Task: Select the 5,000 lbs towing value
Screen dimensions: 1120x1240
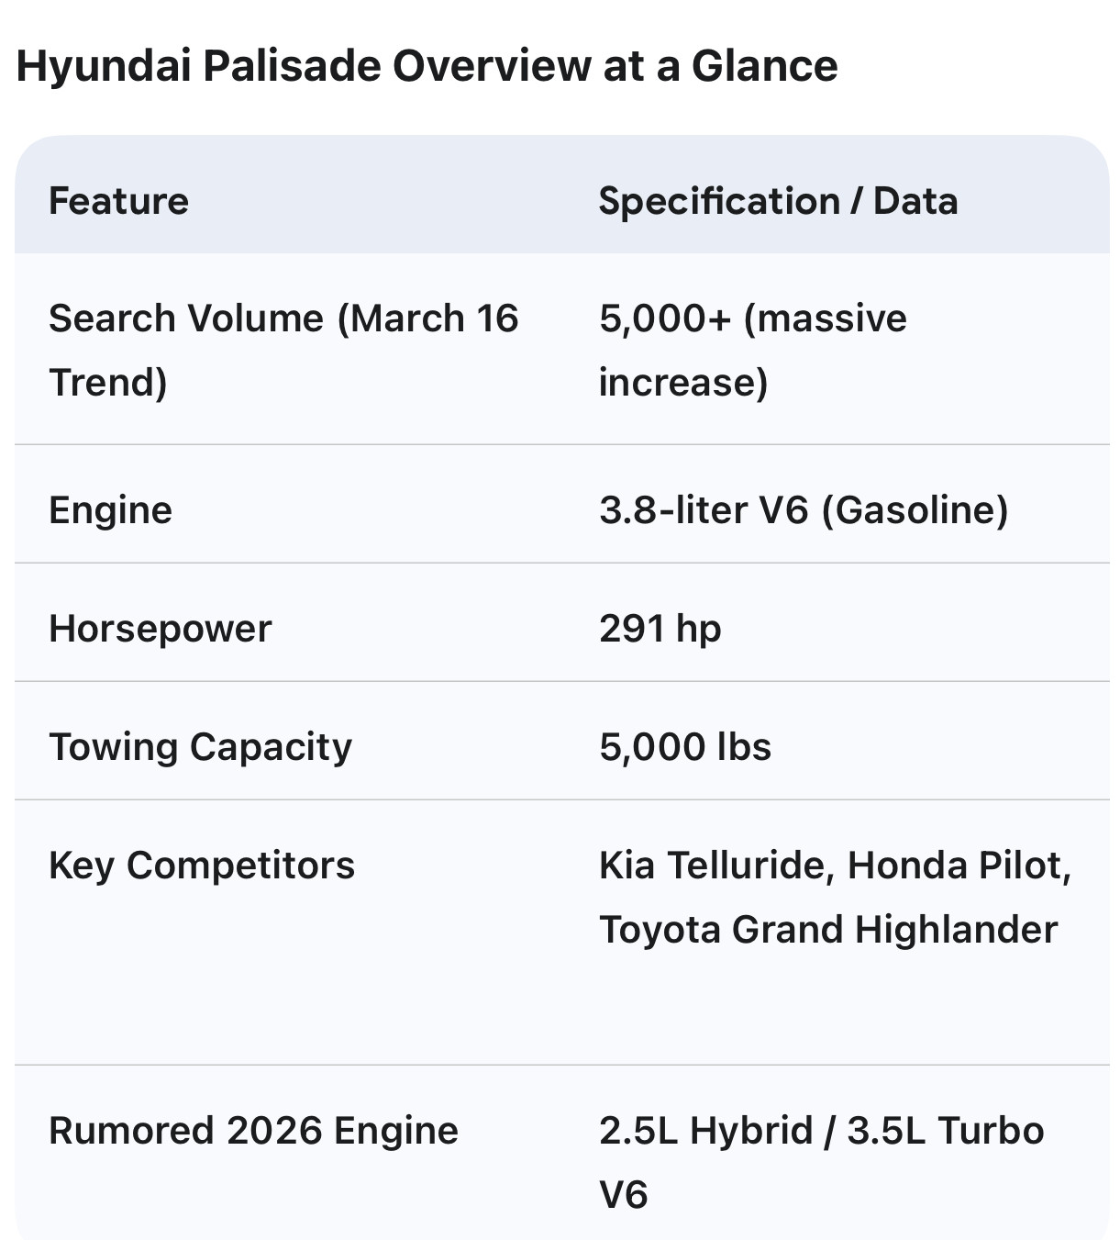Action: click(684, 747)
